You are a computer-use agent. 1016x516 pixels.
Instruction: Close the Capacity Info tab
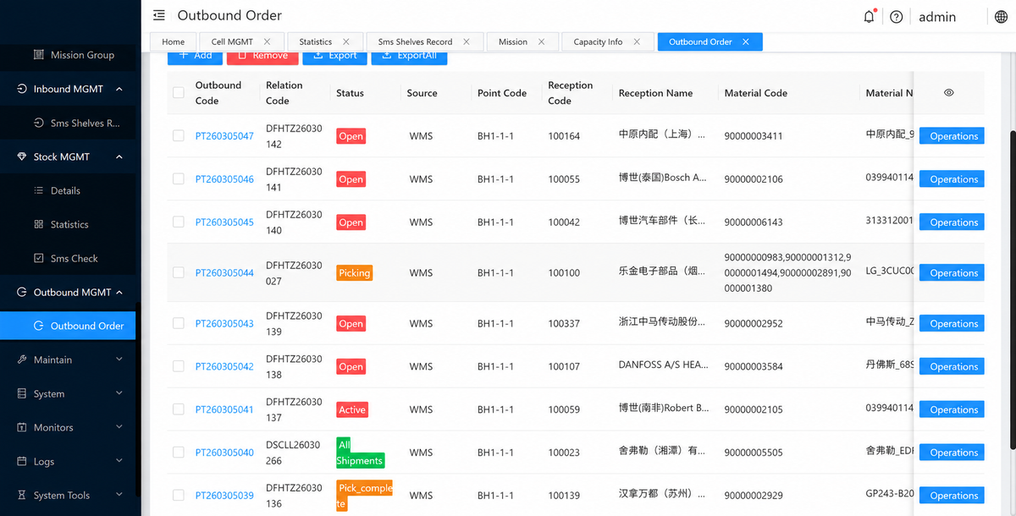(x=637, y=41)
